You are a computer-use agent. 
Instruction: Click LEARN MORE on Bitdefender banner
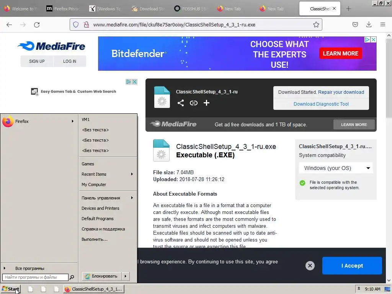pos(340,54)
